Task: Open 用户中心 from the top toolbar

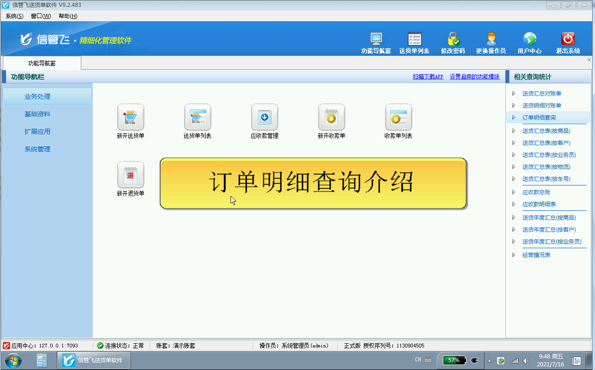Action: (529, 39)
